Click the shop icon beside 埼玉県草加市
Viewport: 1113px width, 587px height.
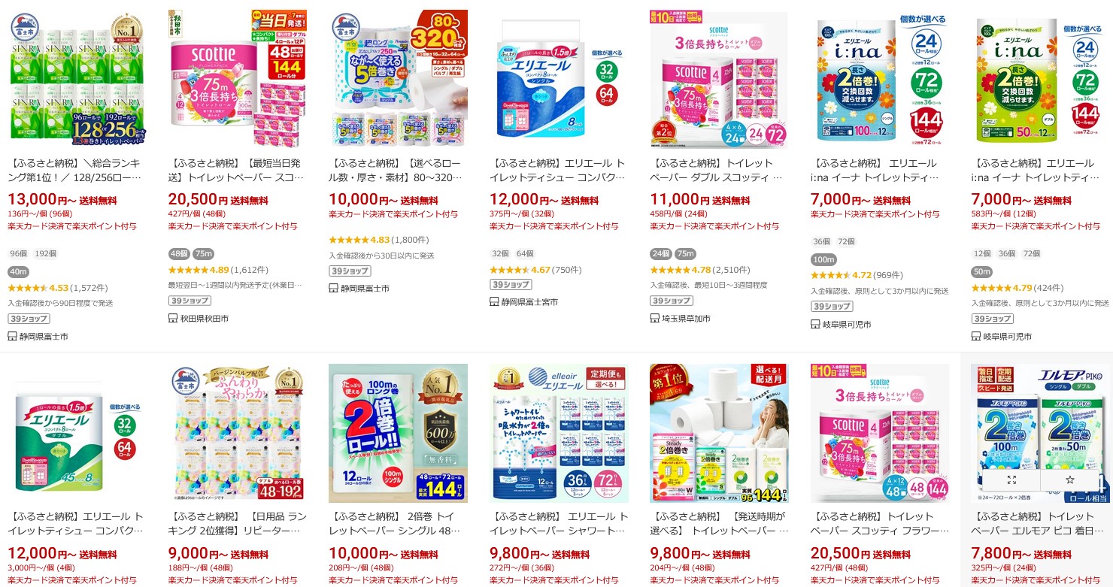pyautogui.click(x=655, y=319)
